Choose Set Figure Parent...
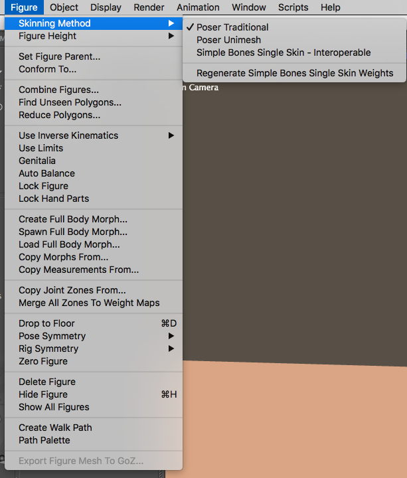The image size is (407, 478). (x=59, y=56)
